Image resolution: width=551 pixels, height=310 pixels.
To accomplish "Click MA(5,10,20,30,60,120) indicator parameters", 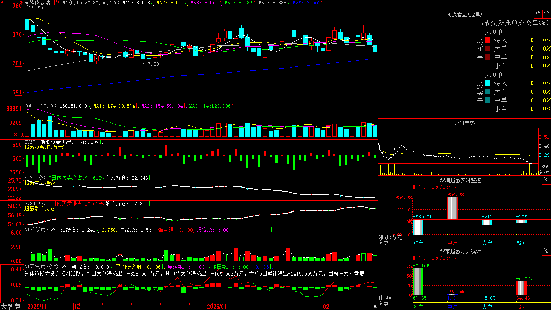I will (x=91, y=3).
